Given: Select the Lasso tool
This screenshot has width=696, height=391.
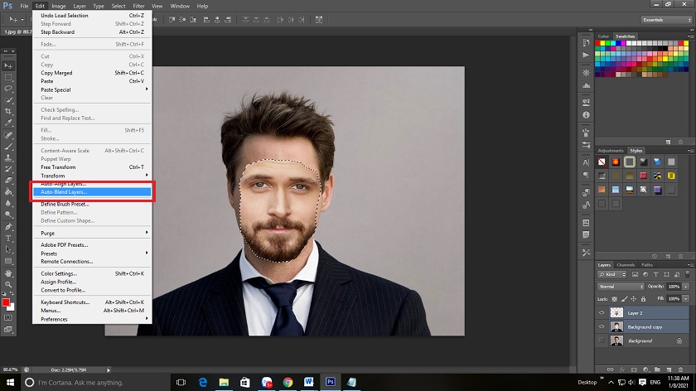Looking at the screenshot, I should 8,89.
